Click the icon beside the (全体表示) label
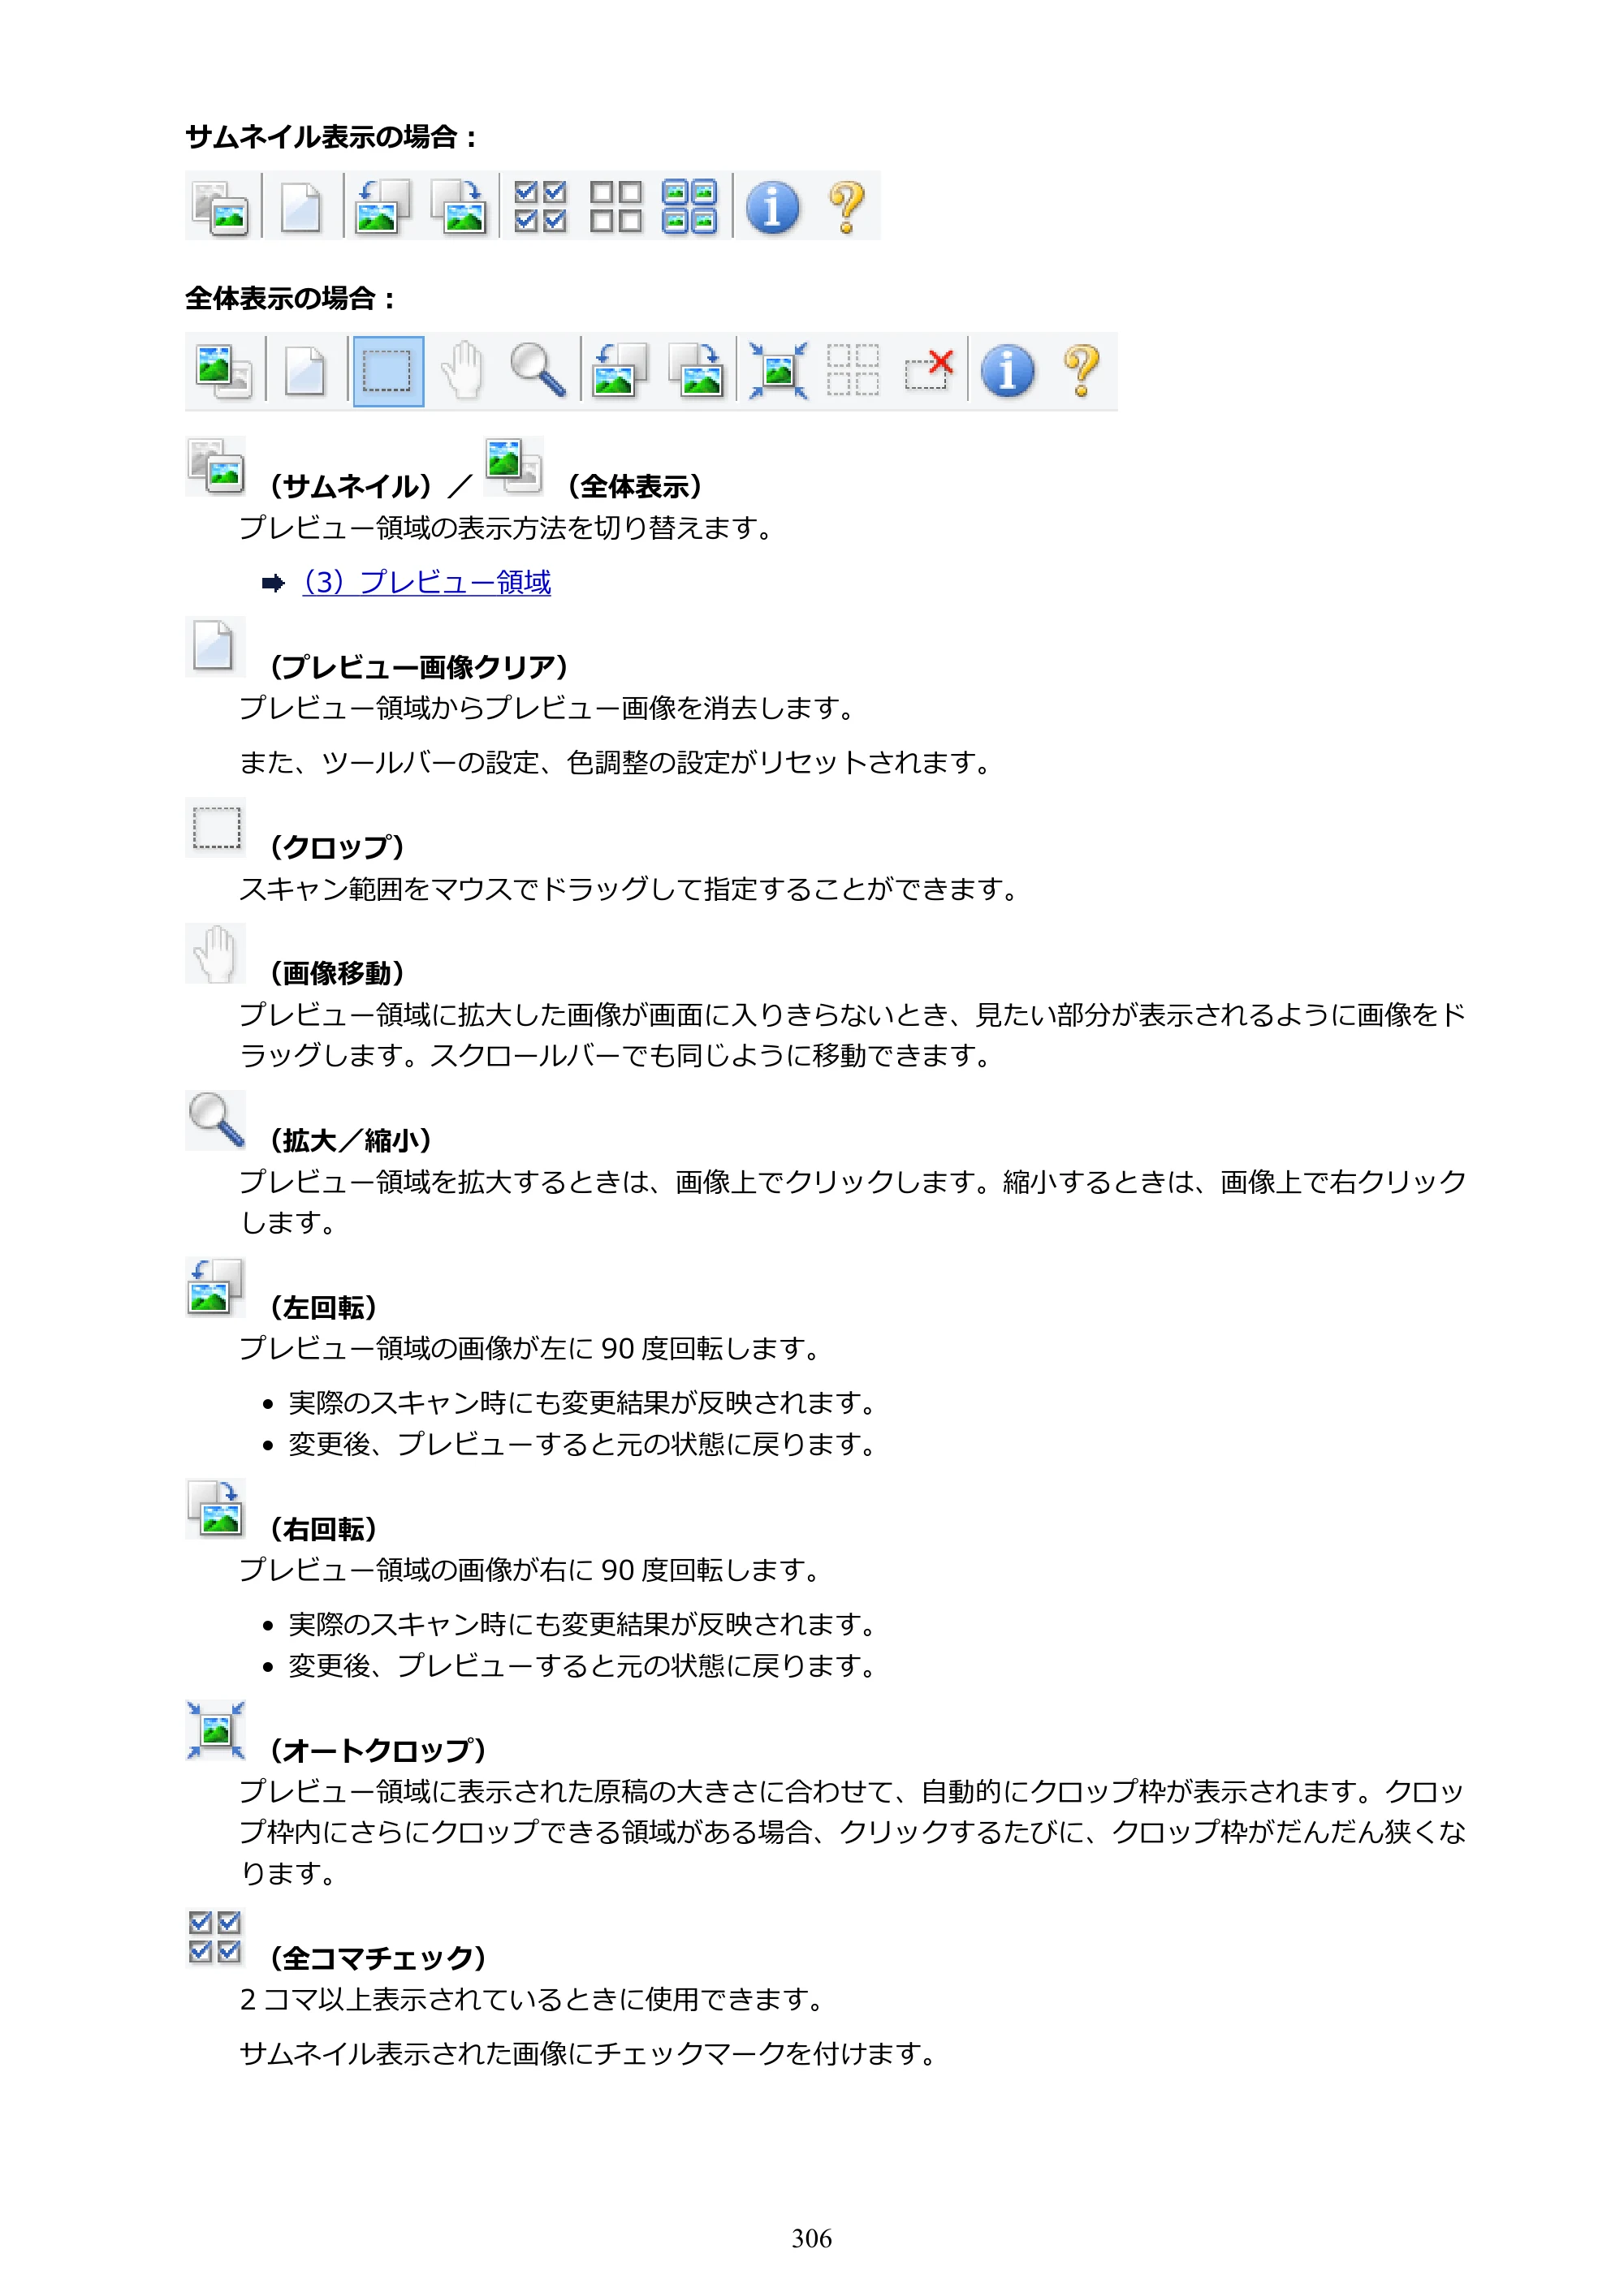This screenshot has width=1624, height=2296. pyautogui.click(x=513, y=466)
